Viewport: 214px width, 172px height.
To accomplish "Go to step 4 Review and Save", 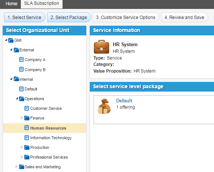I will point(185,17).
